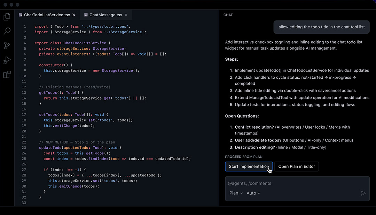Image resolution: width=376 pixels, height=215 pixels.
Task: Click the user message about editing todo title
Action: point(321,27)
